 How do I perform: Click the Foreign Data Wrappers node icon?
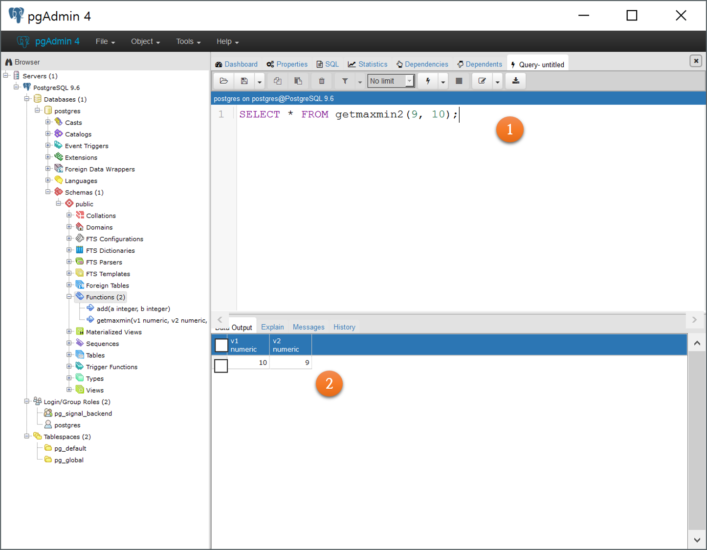(x=59, y=169)
